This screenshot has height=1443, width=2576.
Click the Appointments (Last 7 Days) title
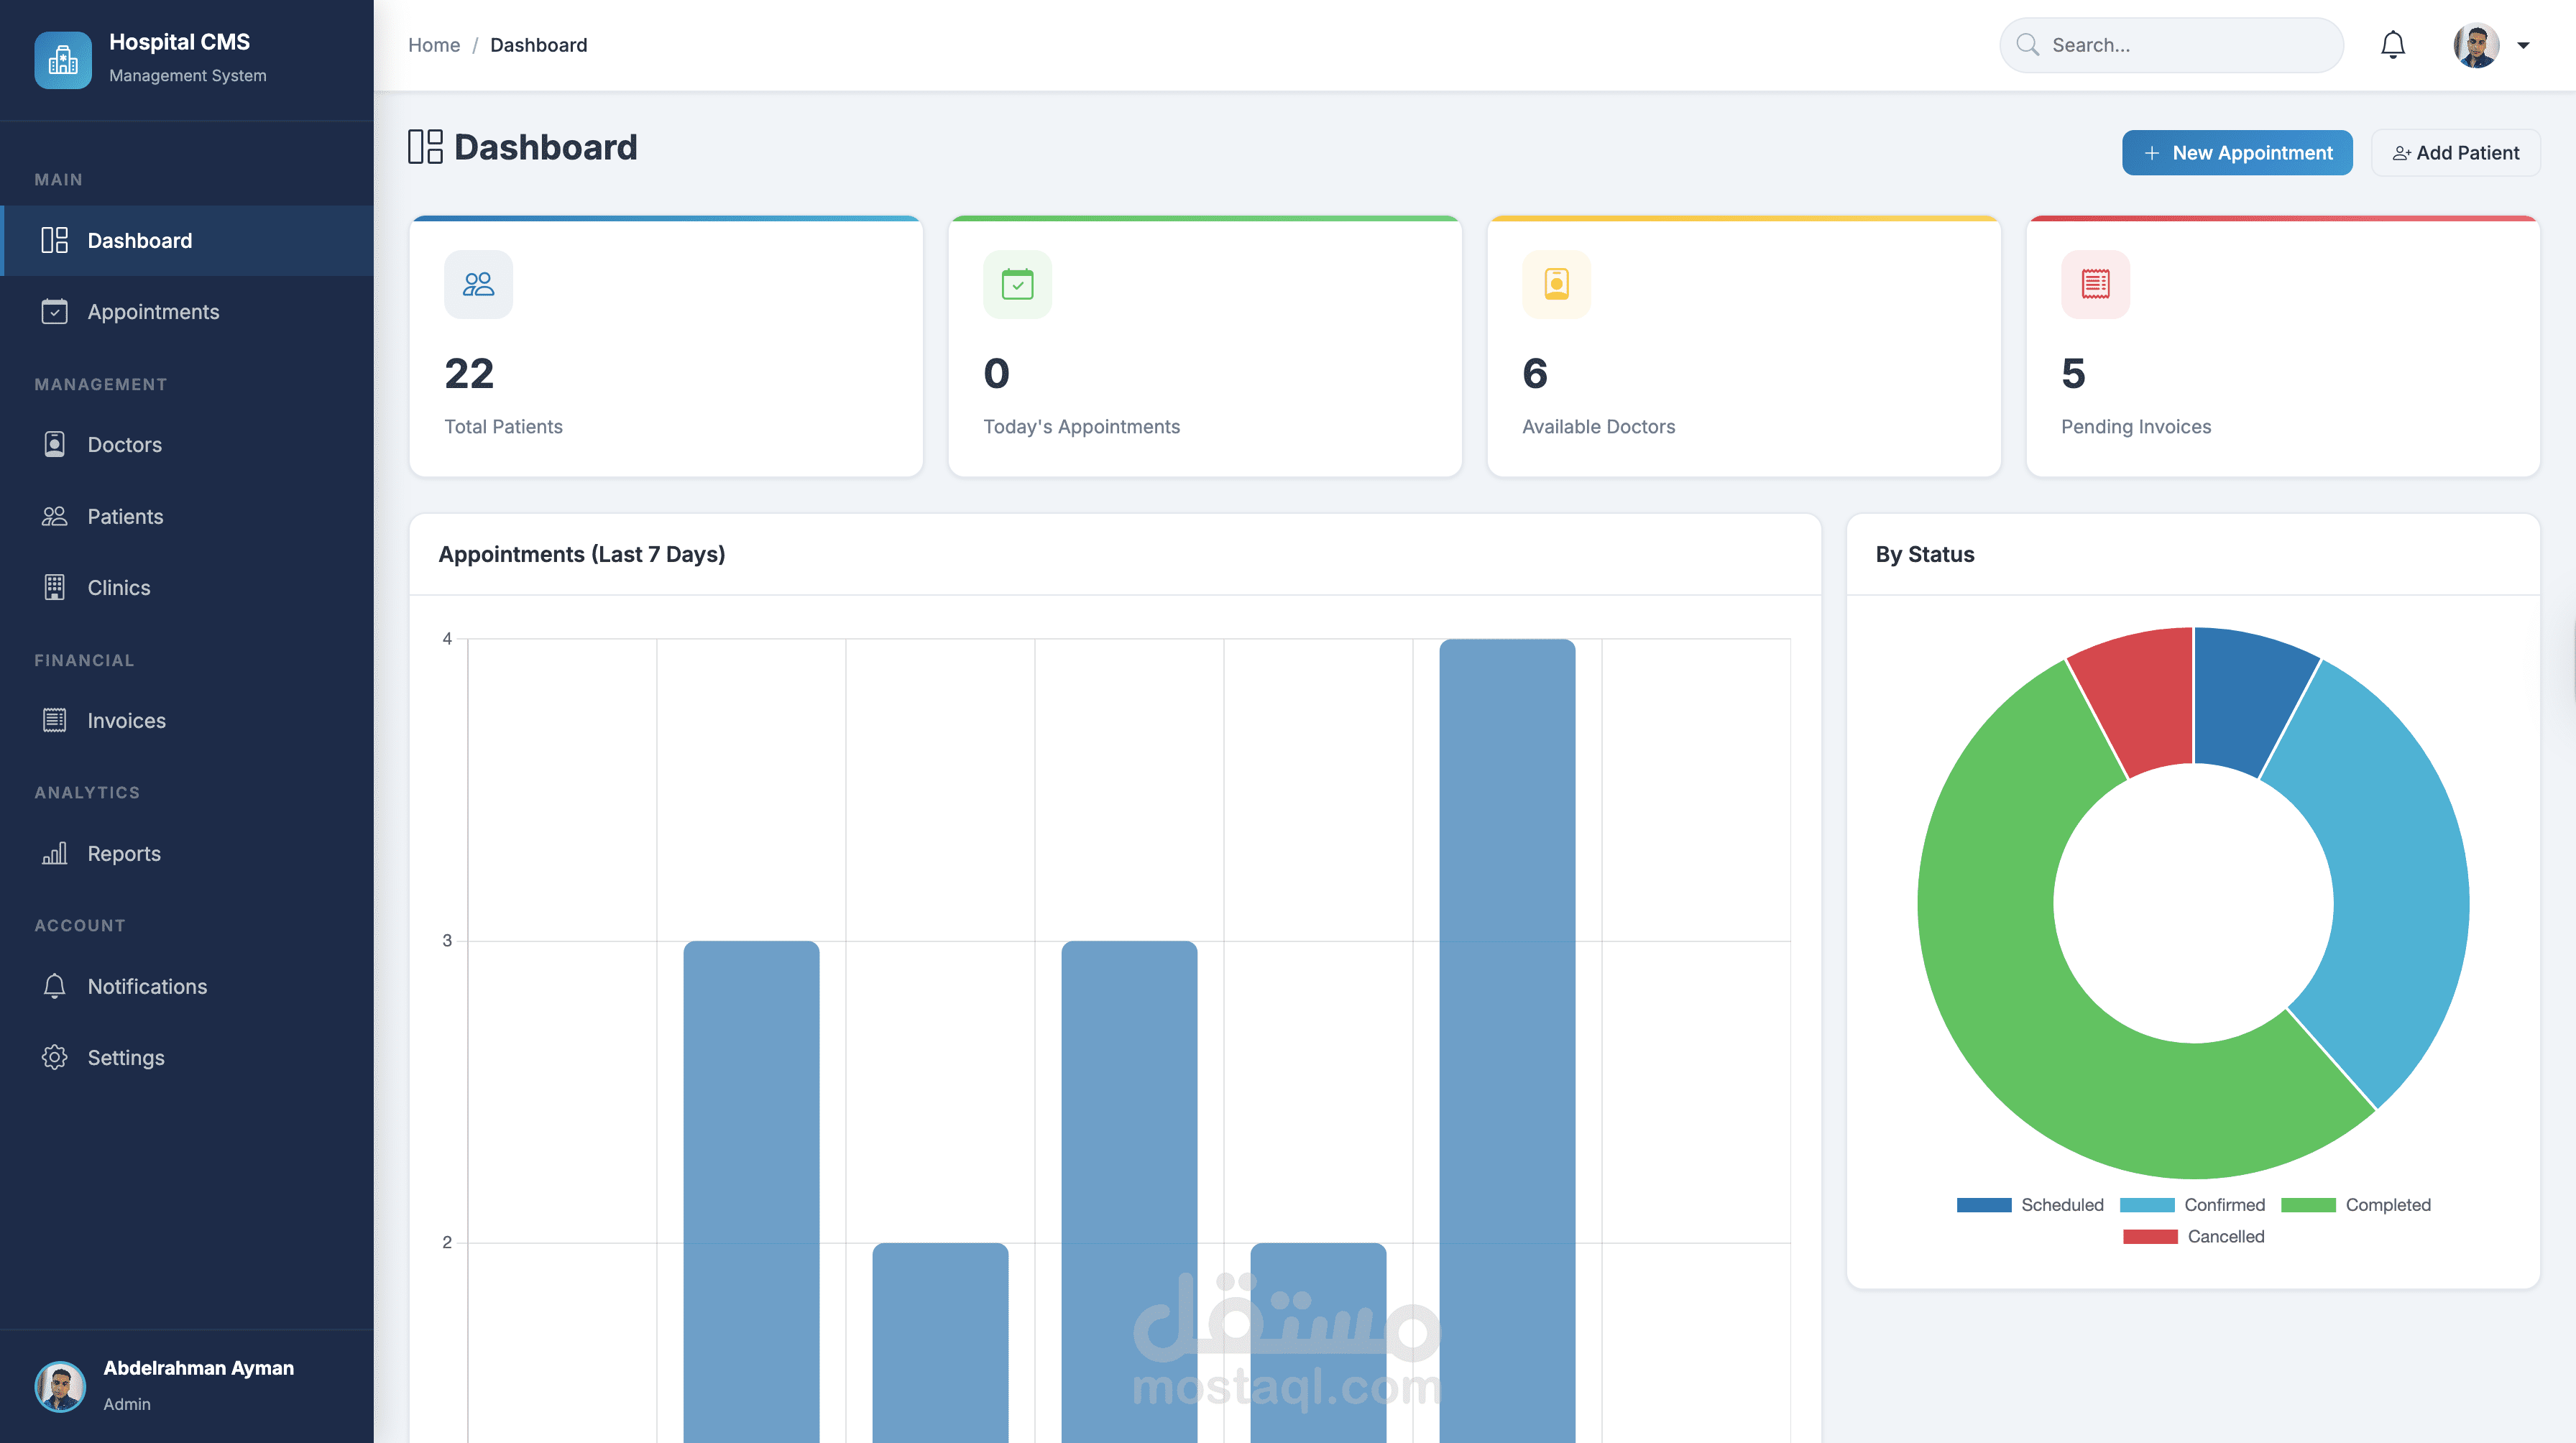[x=581, y=554]
